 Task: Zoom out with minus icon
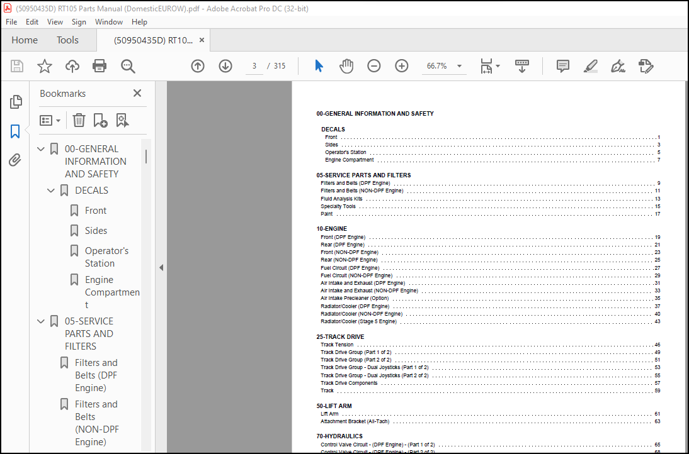(374, 66)
